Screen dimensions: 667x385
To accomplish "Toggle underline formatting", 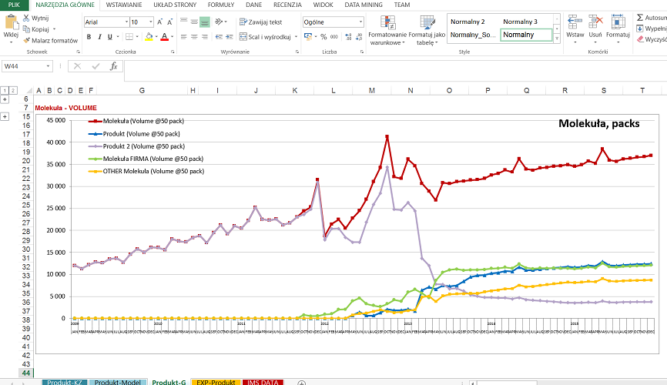I will (109, 37).
